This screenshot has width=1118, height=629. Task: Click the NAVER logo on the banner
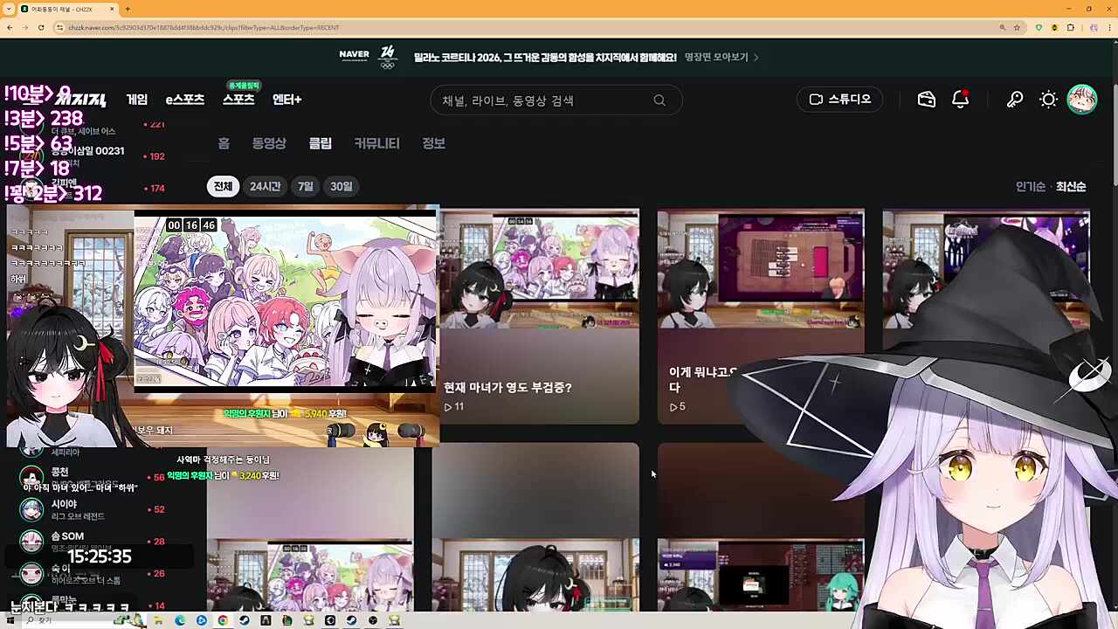point(354,56)
